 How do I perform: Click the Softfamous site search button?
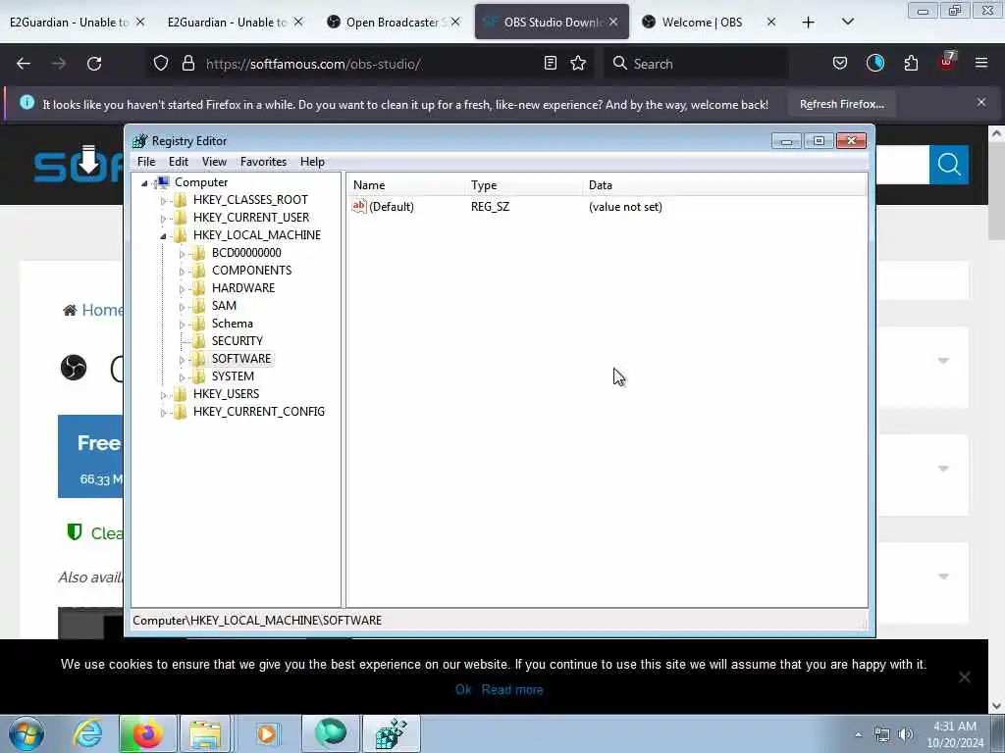tap(949, 165)
